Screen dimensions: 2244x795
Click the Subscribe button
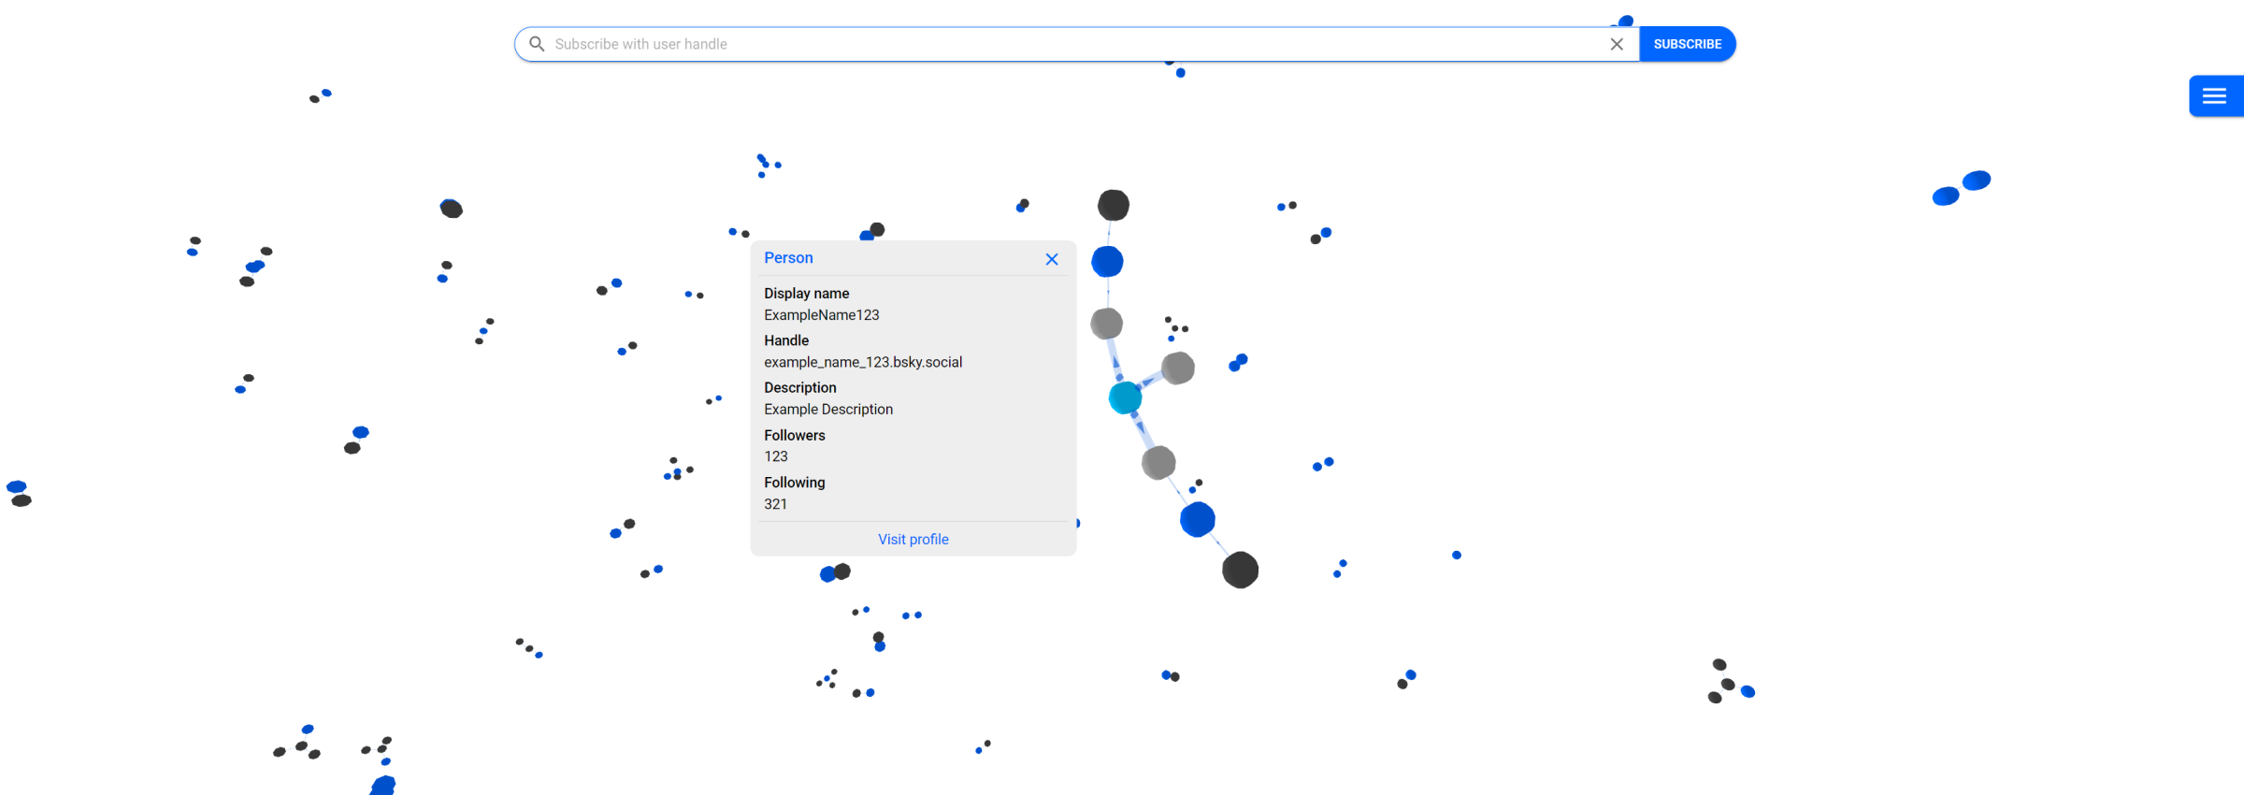pyautogui.click(x=1687, y=44)
